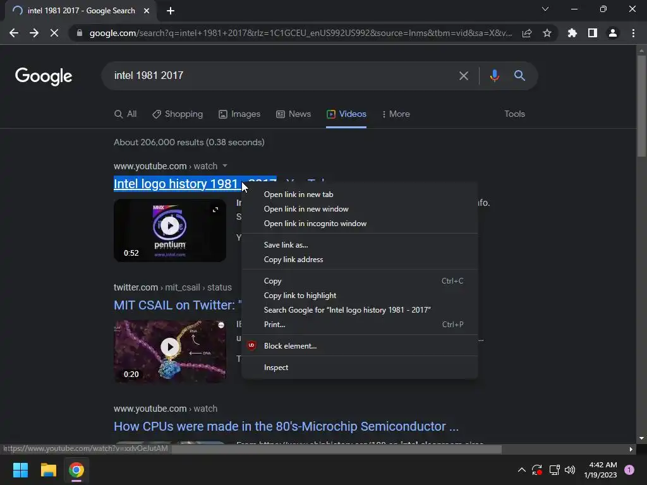Open the notification count badge
This screenshot has height=485, width=647.
pyautogui.click(x=629, y=470)
